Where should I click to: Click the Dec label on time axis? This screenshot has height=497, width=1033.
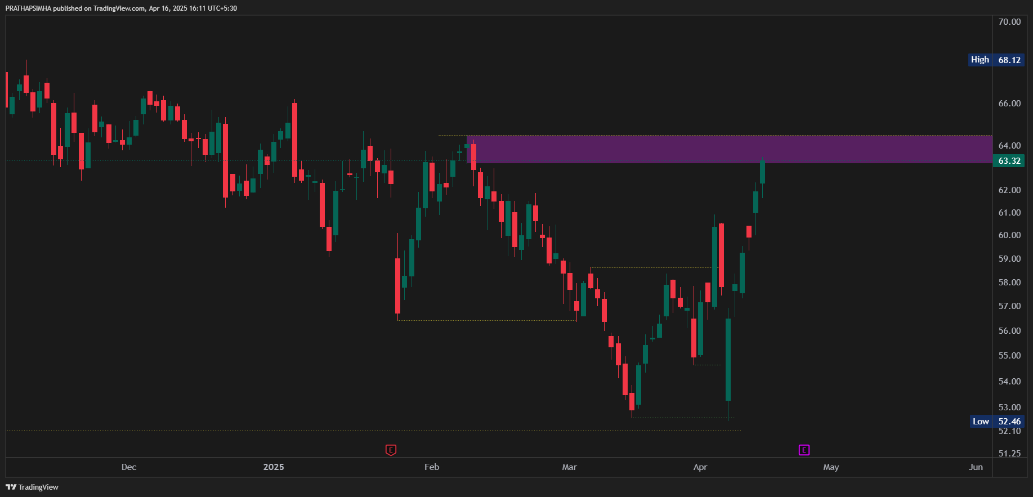point(129,467)
